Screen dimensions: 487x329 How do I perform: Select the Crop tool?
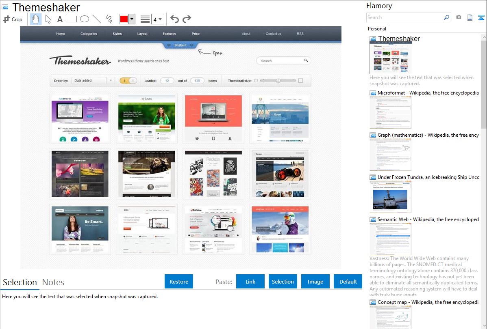coord(13,19)
